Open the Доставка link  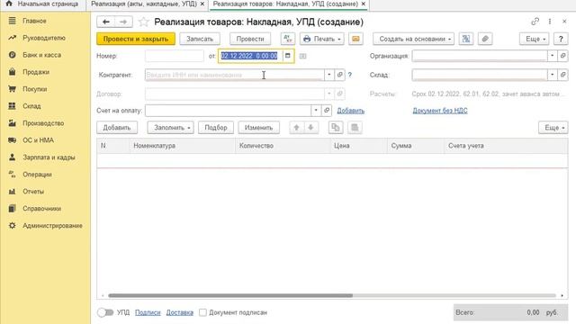point(180,312)
